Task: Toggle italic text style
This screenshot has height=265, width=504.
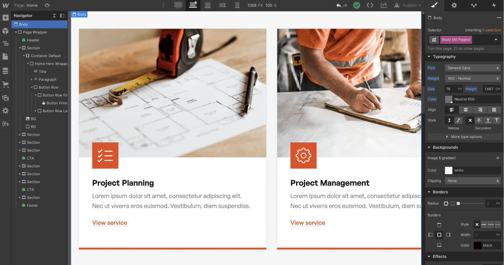Action: point(458,120)
